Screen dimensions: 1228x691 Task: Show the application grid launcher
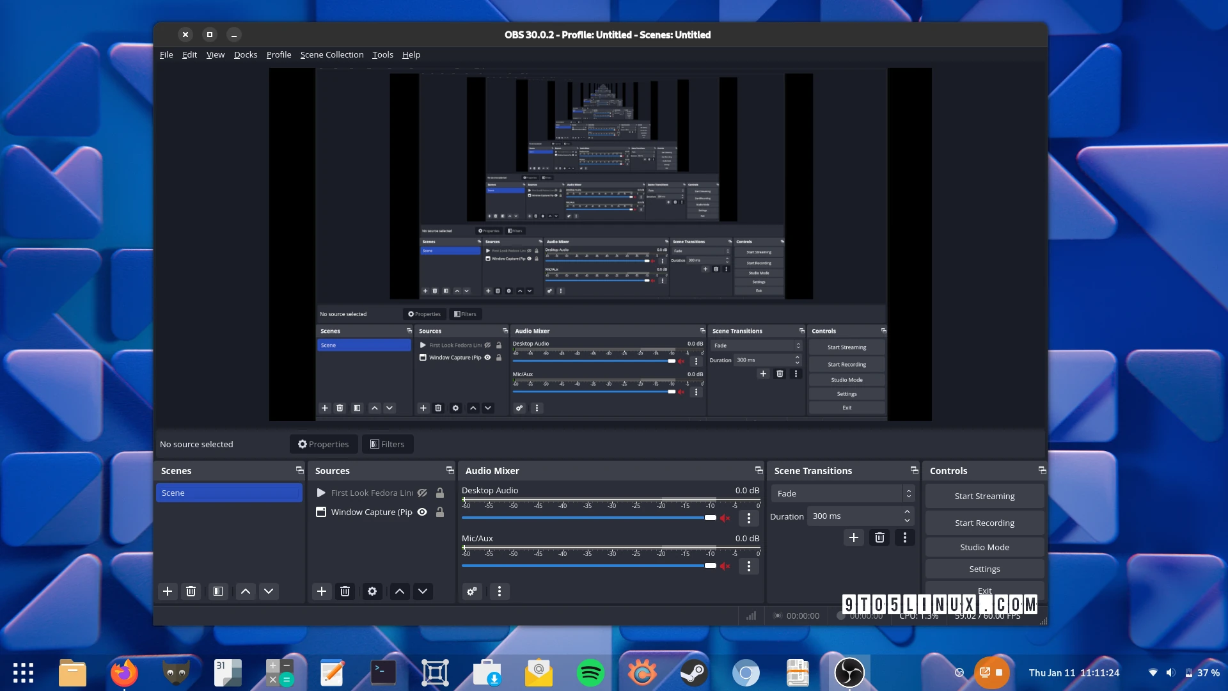click(x=23, y=672)
